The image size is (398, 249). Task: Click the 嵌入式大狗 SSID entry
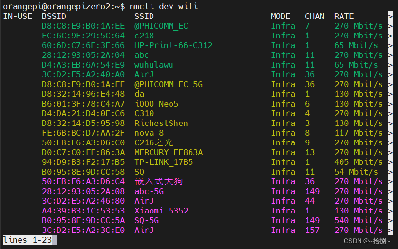[159, 181]
